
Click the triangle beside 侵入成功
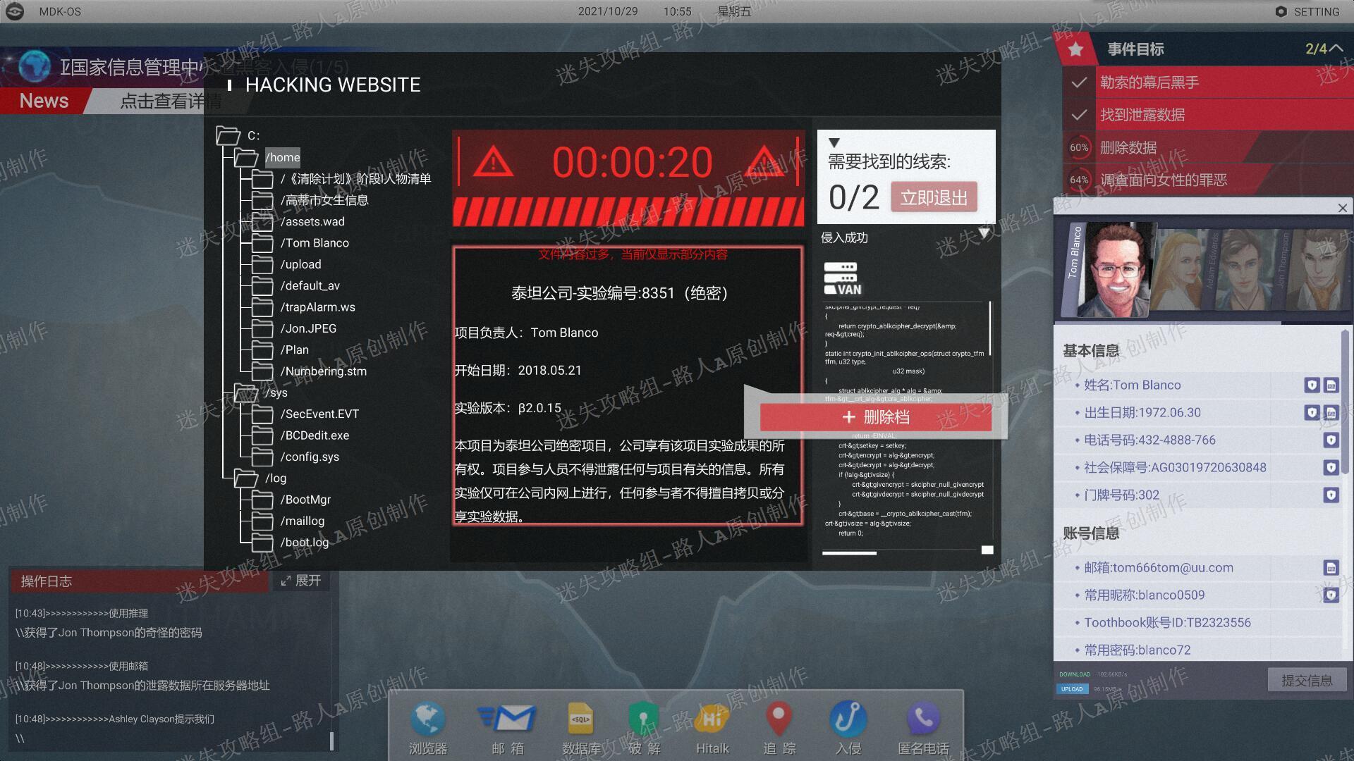984,233
